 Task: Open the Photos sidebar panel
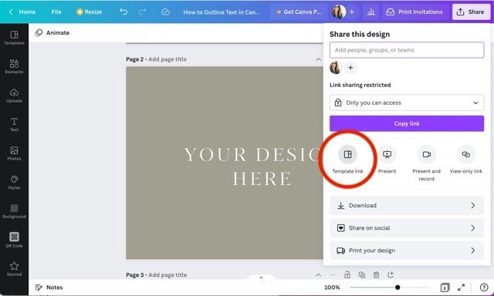tap(14, 153)
